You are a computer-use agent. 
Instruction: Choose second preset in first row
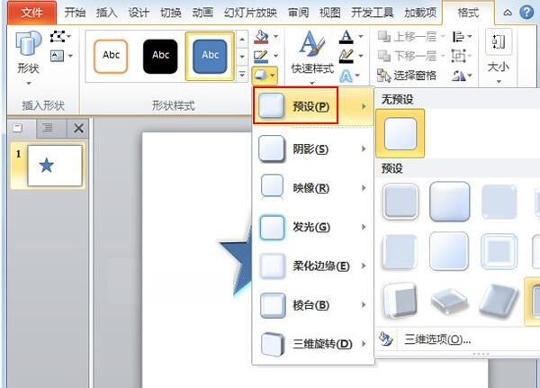[449, 202]
